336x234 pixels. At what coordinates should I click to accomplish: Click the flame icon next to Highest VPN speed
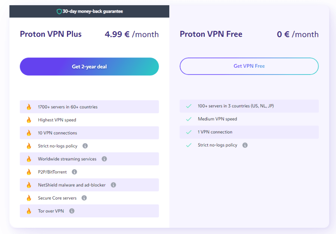click(29, 120)
